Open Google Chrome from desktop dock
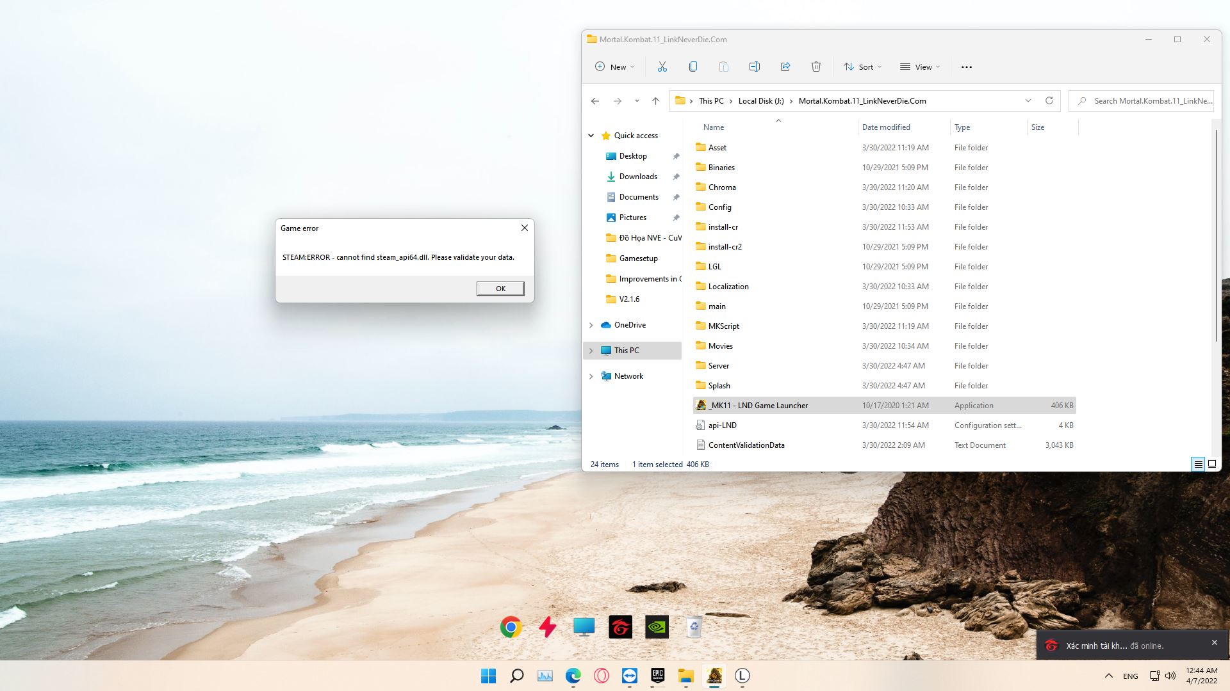Screen dimensions: 1230x691 511,627
